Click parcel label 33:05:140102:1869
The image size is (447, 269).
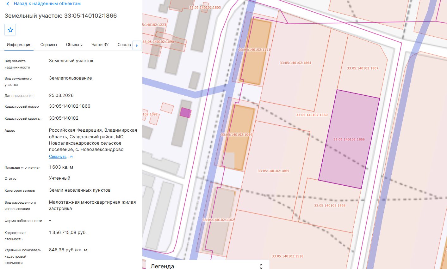(x=312, y=115)
